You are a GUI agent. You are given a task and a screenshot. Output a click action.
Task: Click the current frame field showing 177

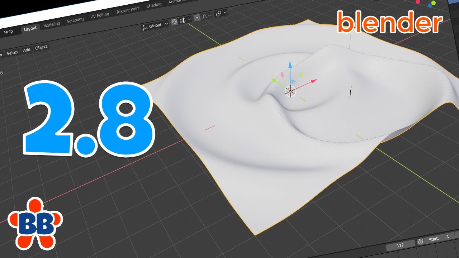pyautogui.click(x=400, y=245)
